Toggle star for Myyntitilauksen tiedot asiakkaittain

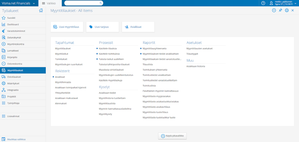[x=141, y=54]
